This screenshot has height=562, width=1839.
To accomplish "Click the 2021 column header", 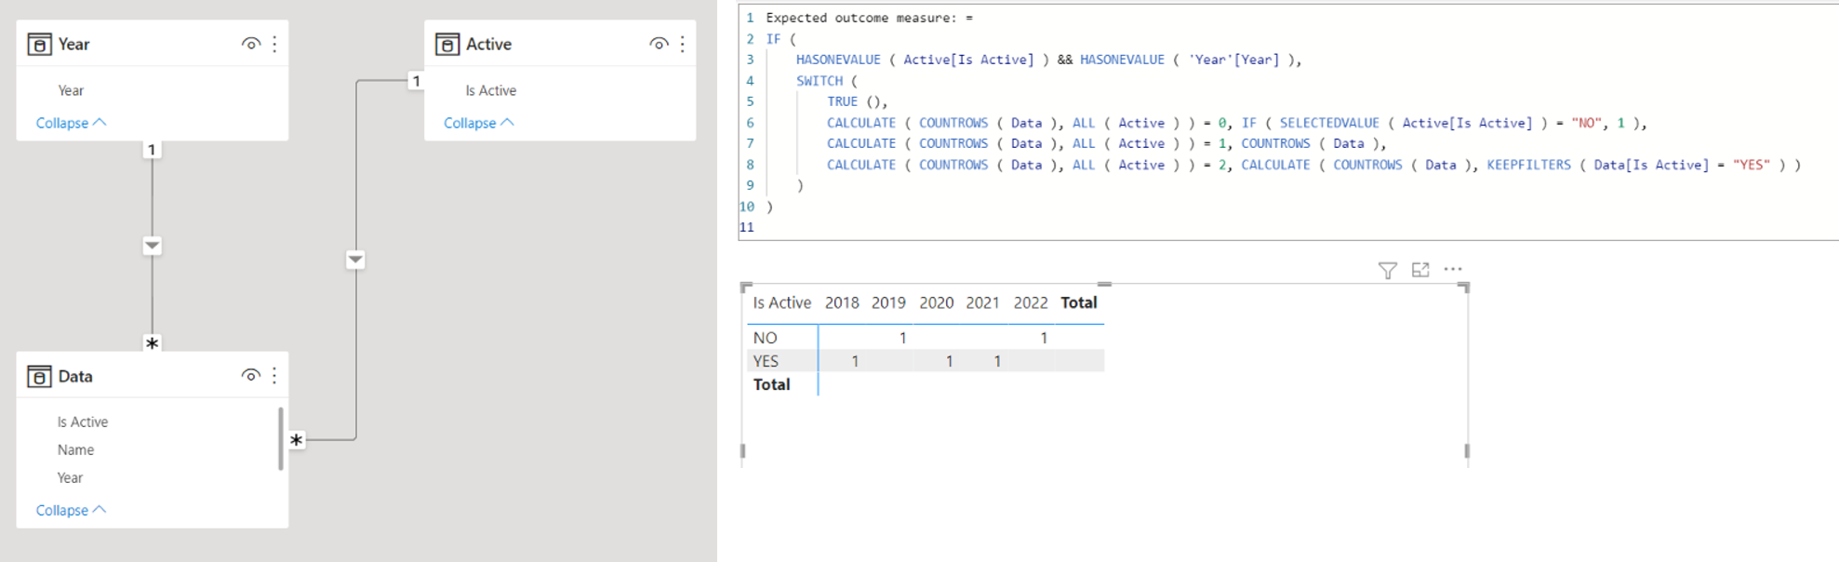I will click(x=982, y=302).
